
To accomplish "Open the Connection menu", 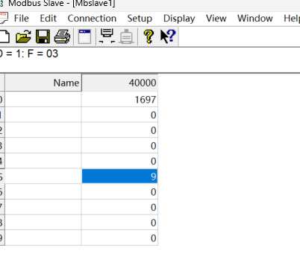I will (x=92, y=19).
